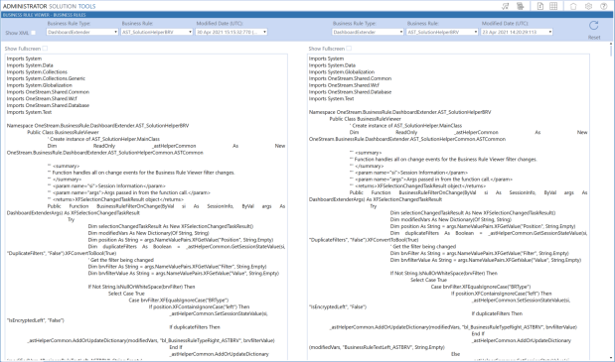Click the Administrator Solution Tools title
The image size is (615, 362).
(x=49, y=6)
